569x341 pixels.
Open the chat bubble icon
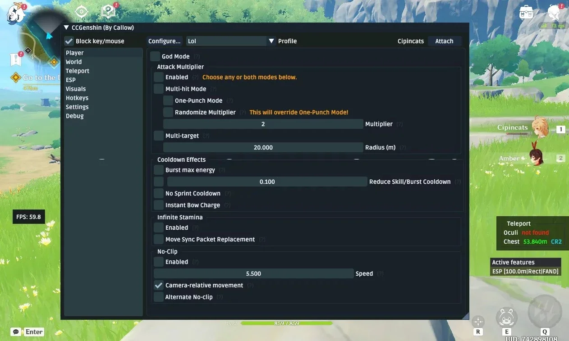[x=16, y=332]
